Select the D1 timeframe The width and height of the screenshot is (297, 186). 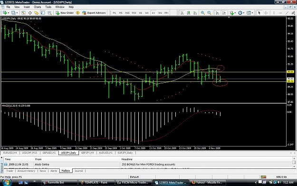(153, 13)
